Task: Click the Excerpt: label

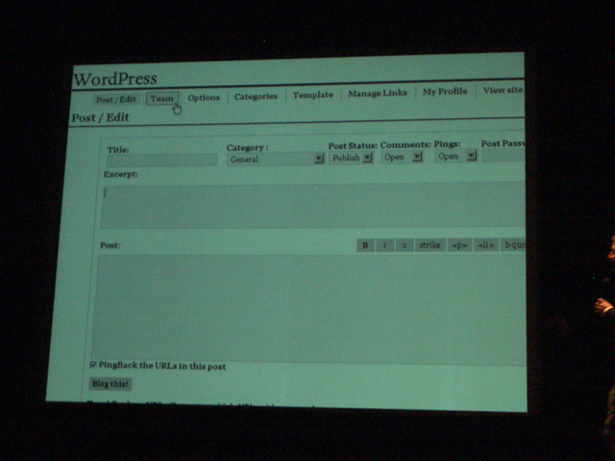Action: pyautogui.click(x=120, y=174)
